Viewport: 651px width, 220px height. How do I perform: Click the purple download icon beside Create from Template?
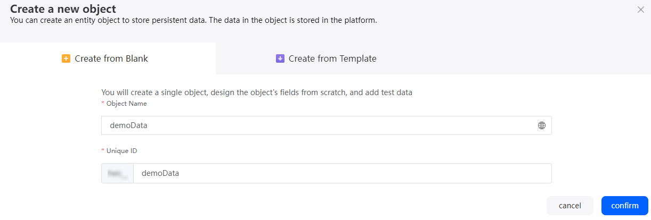(280, 58)
